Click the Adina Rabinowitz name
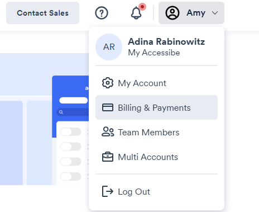The image size is (259, 212). tap(166, 41)
